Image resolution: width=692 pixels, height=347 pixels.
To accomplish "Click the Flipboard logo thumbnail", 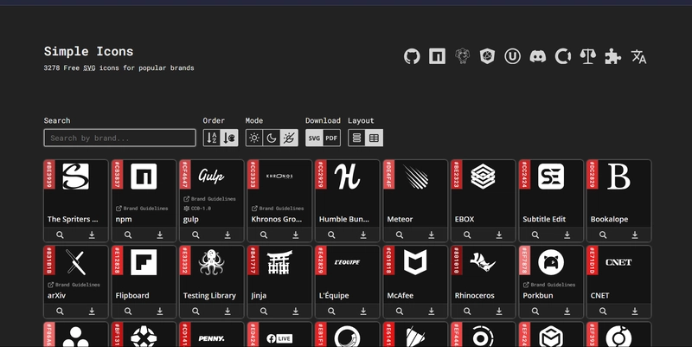I will coord(144,262).
